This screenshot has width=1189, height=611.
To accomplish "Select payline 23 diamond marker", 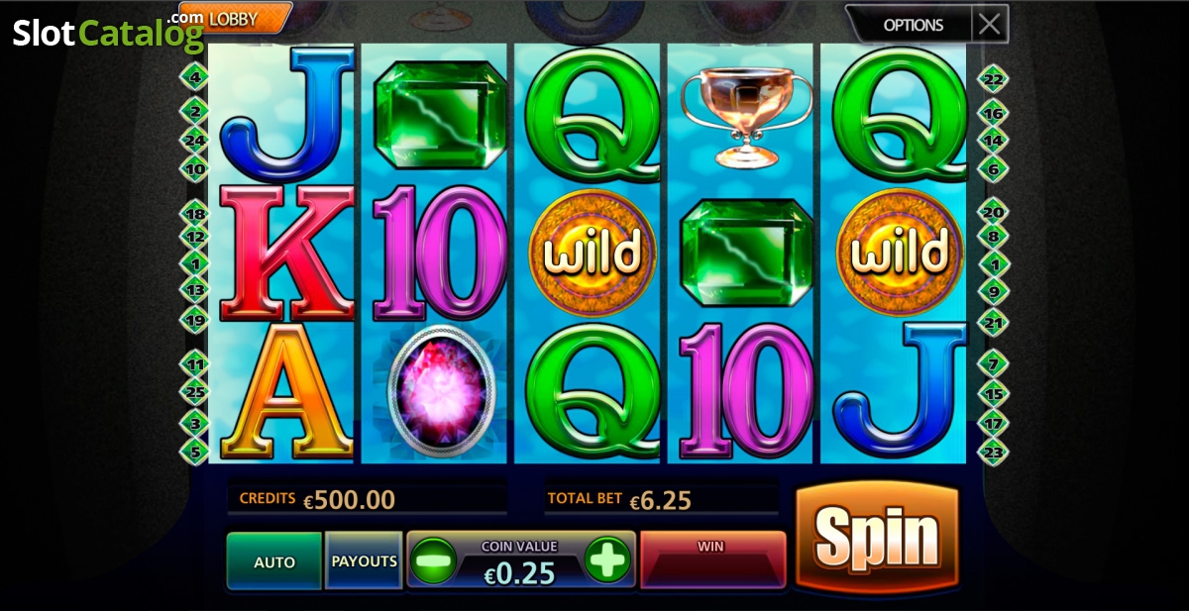I will tap(993, 453).
